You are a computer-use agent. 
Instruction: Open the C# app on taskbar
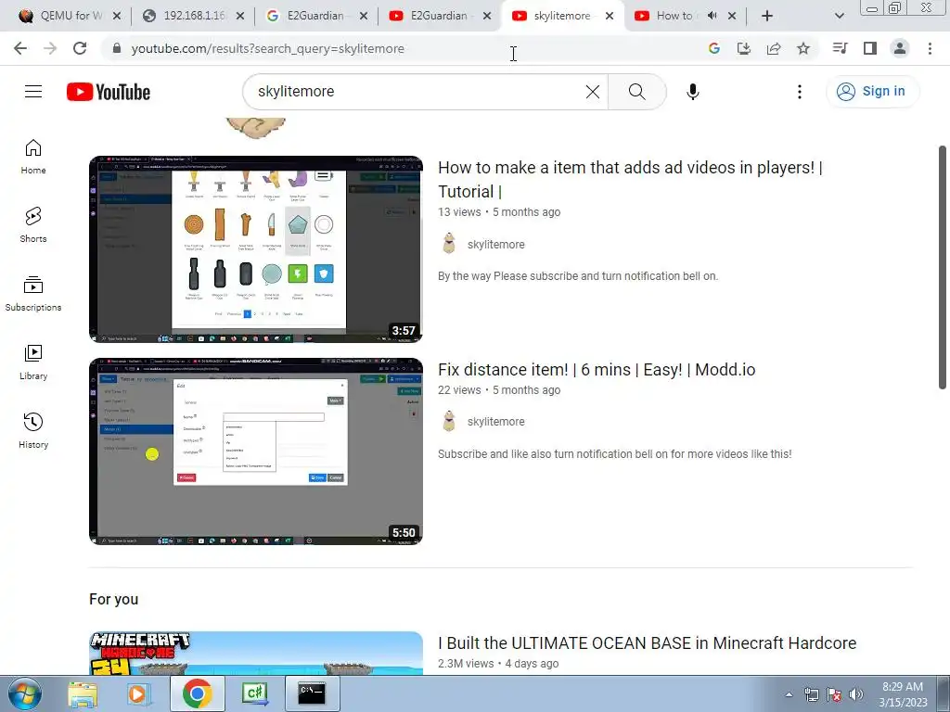pyautogui.click(x=254, y=693)
